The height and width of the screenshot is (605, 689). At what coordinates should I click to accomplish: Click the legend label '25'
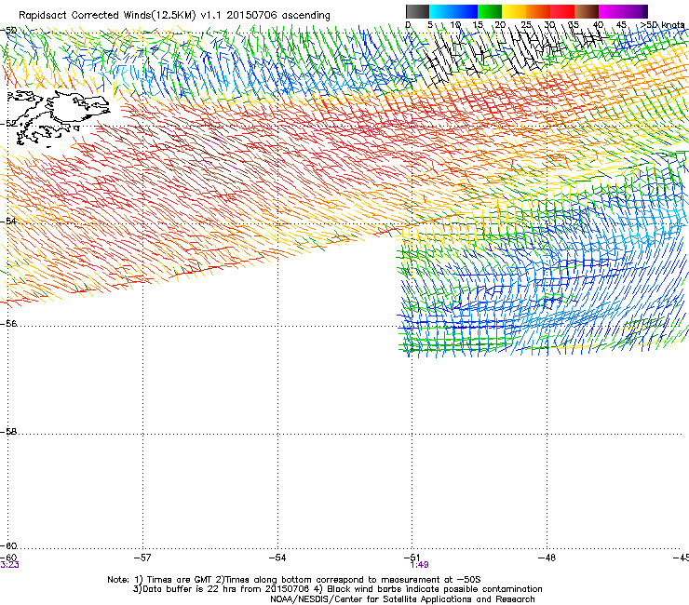(525, 25)
